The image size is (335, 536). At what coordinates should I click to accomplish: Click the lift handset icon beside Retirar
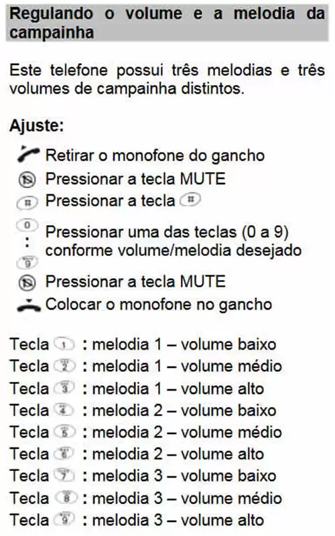click(28, 154)
